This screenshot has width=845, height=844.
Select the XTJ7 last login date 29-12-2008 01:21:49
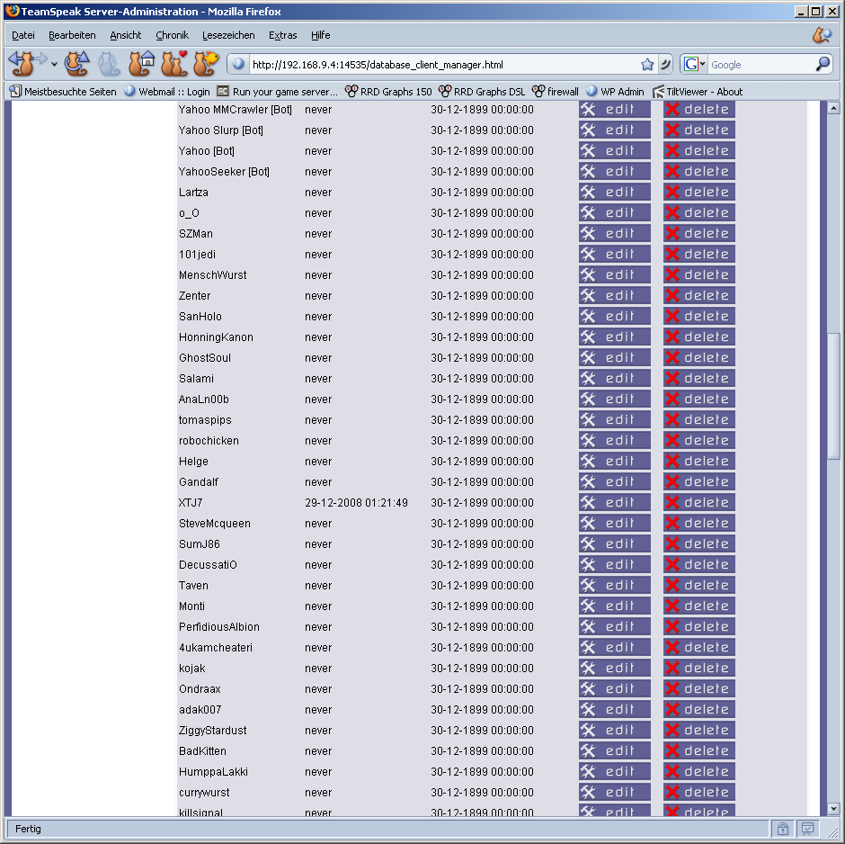356,503
